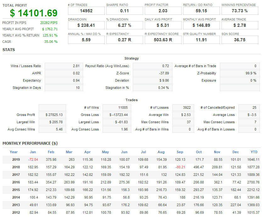Click the SQN Score value 36.75
Viewport: 263px width, 220px height.
(240, 40)
